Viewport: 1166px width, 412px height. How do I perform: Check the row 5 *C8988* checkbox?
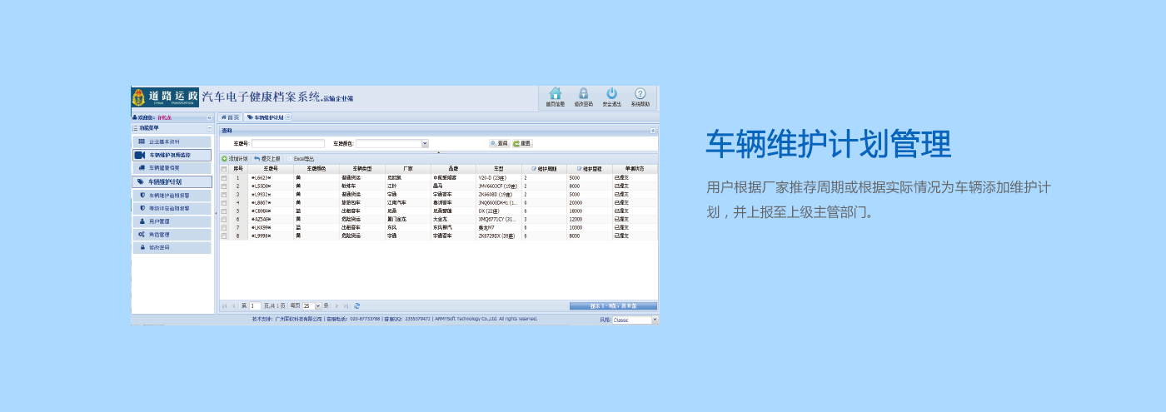[x=223, y=211]
